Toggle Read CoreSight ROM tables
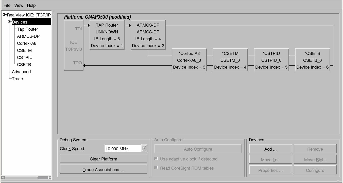The height and width of the screenshot is (183, 343). 156,168
